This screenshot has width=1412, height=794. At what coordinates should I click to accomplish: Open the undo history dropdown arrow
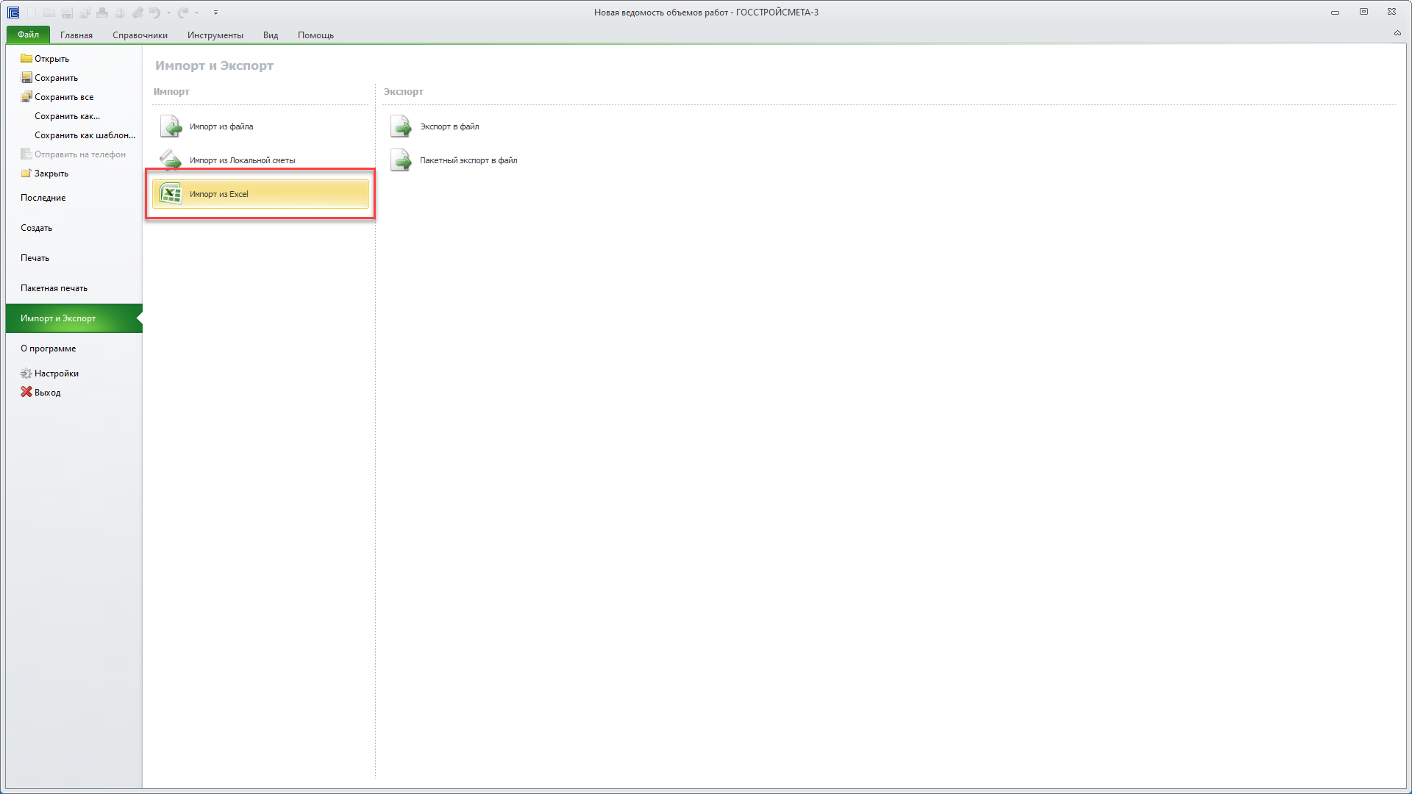tap(168, 12)
